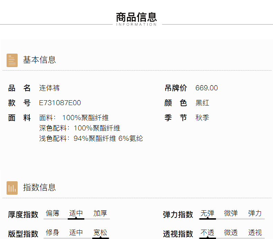Image resolution: width=273 pixels, height=239 pixels.
Task: Click the style number E731087E00
Action: coord(60,103)
